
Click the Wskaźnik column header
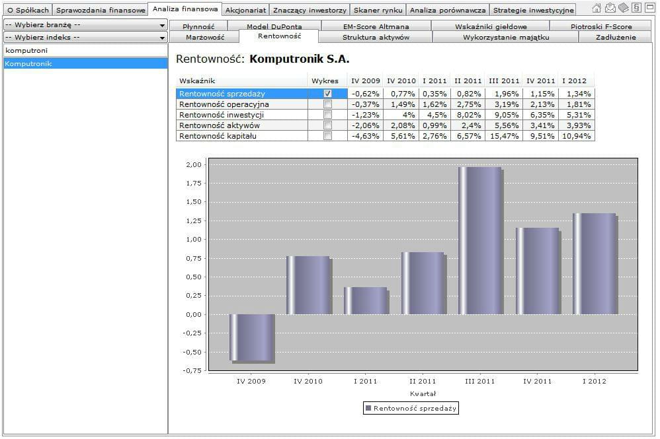point(242,81)
